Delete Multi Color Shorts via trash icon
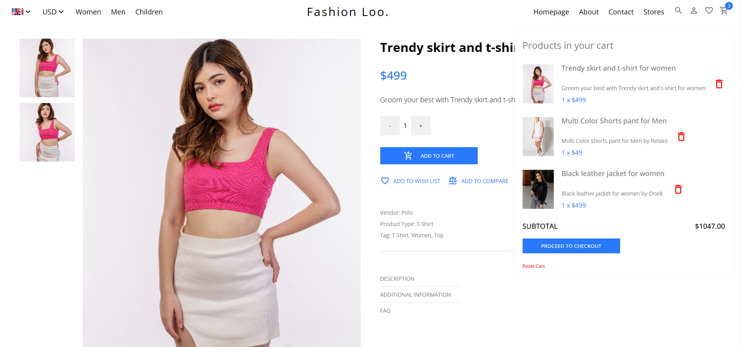This screenshot has width=741, height=347. pyautogui.click(x=681, y=137)
